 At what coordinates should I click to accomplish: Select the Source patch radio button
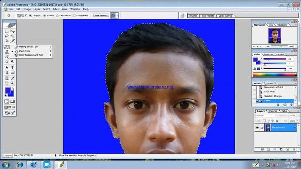(x=45, y=15)
